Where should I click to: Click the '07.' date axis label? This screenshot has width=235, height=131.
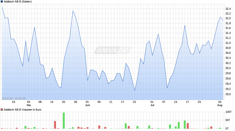pos(164,102)
